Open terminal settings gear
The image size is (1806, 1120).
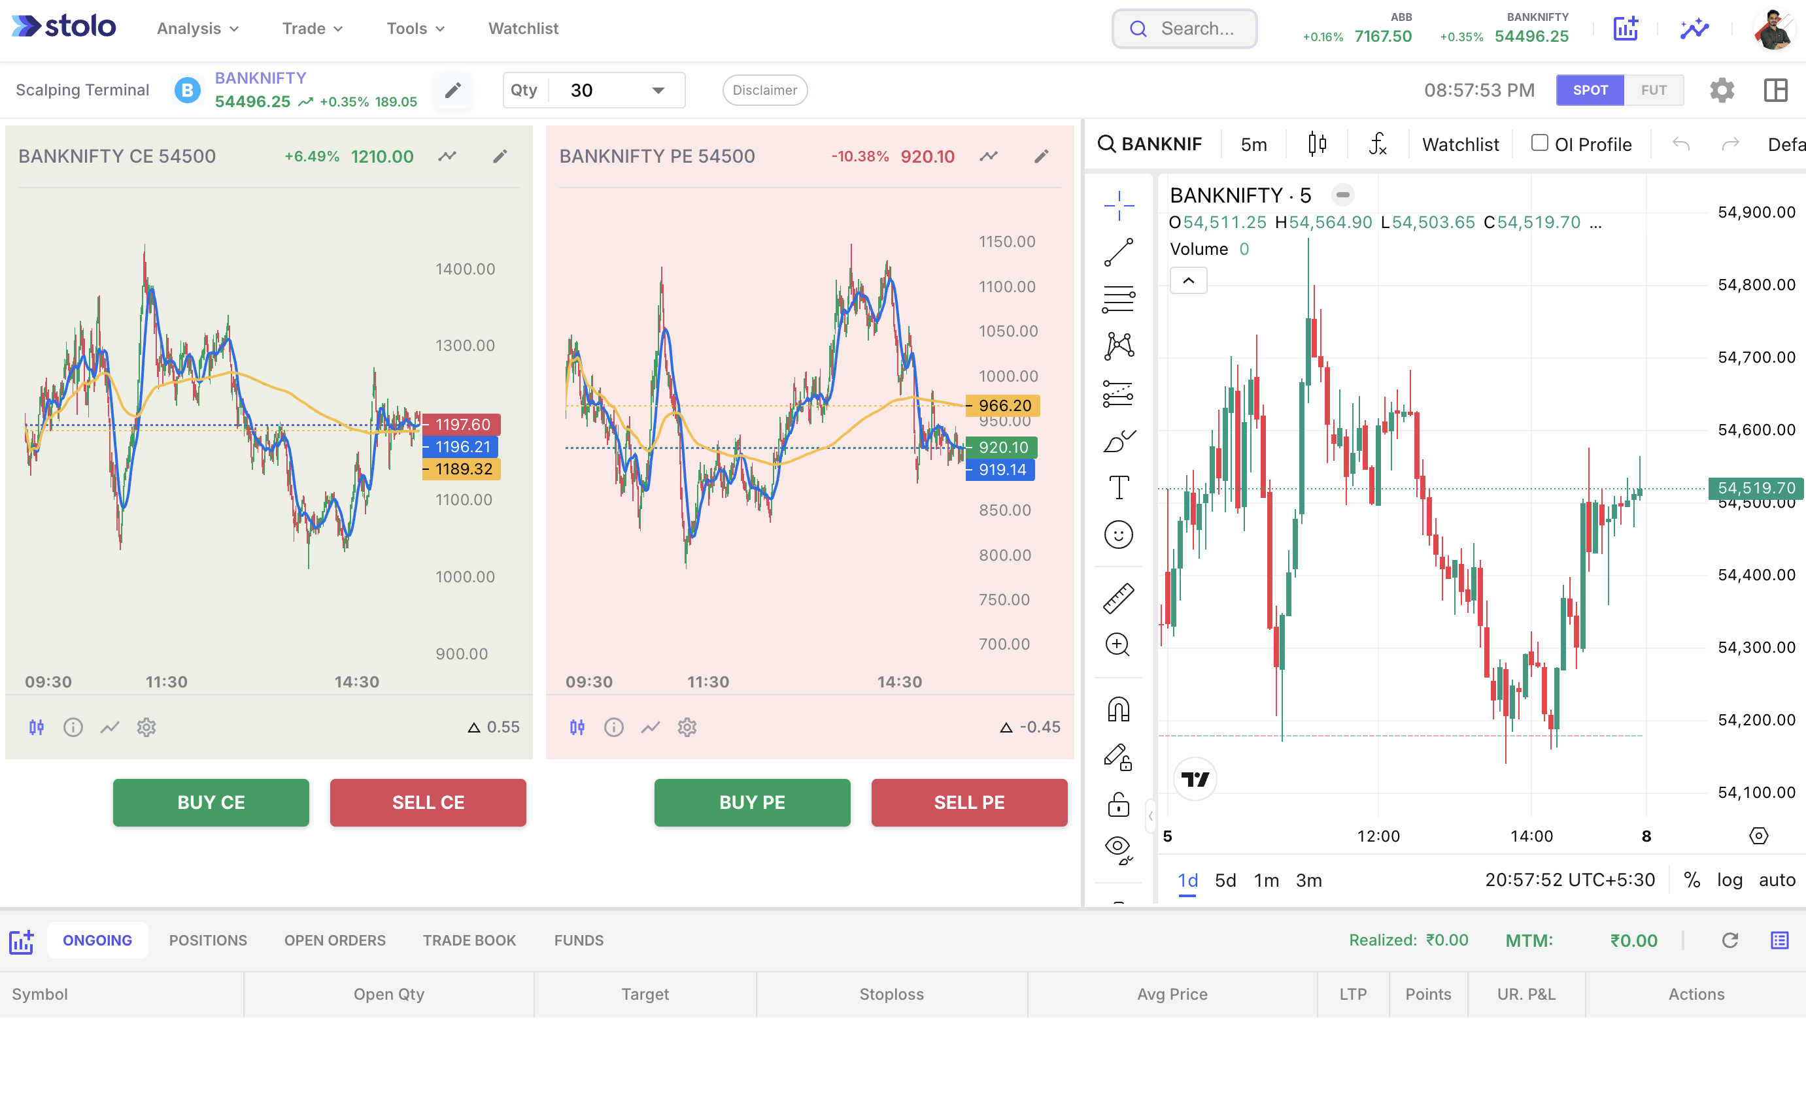[x=1722, y=90]
